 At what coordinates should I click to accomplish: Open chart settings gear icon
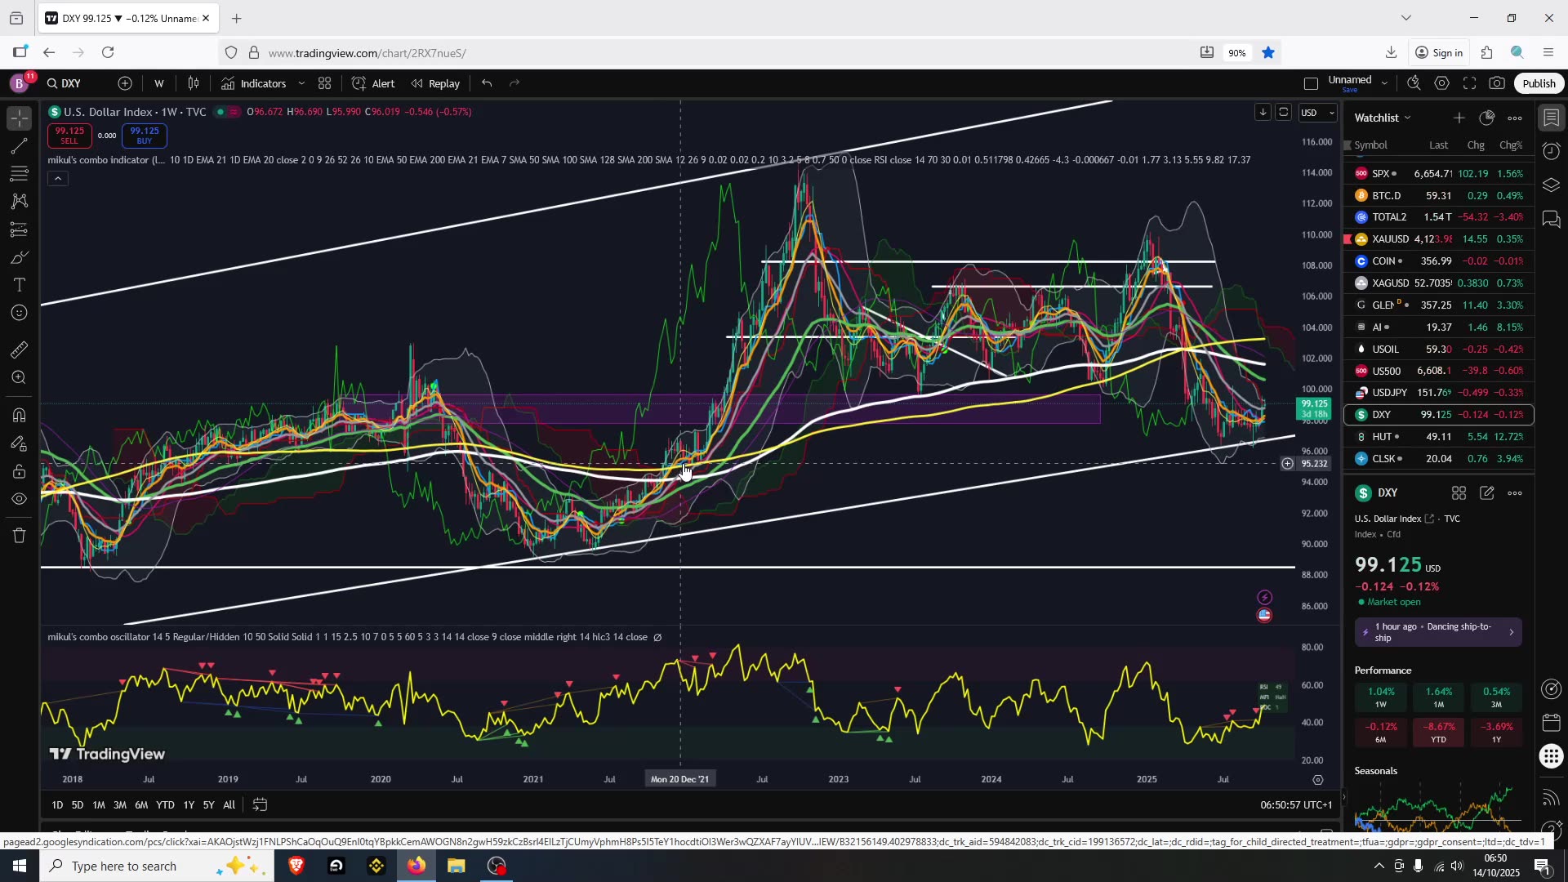pyautogui.click(x=1442, y=83)
